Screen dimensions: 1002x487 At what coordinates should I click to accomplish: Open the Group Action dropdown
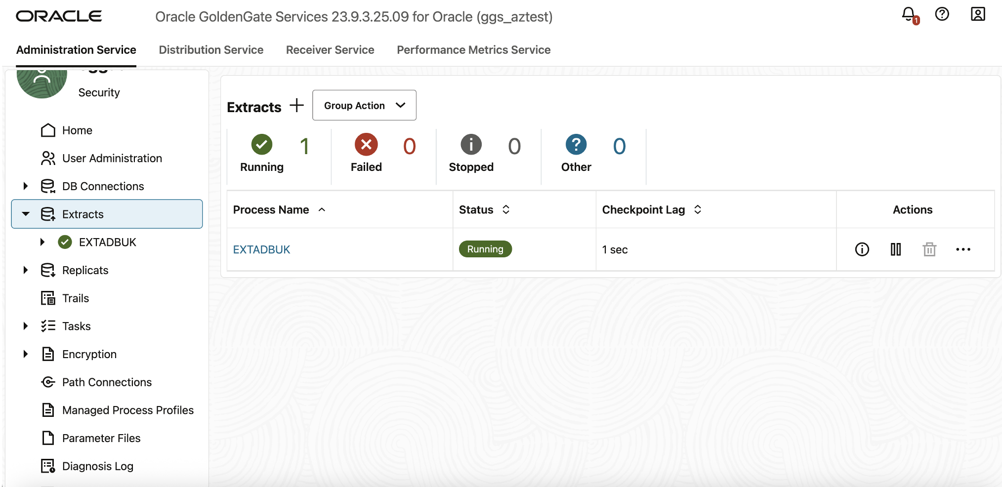coord(364,105)
